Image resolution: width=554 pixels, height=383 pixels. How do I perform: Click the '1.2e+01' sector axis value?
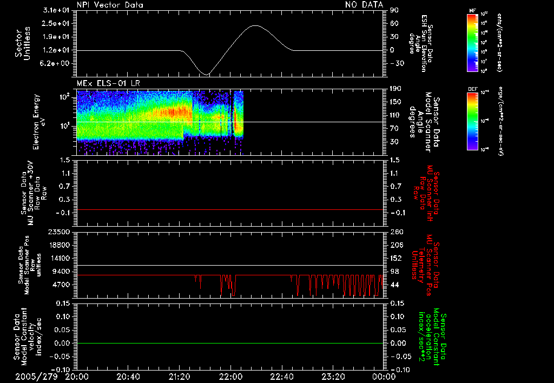tap(57, 50)
